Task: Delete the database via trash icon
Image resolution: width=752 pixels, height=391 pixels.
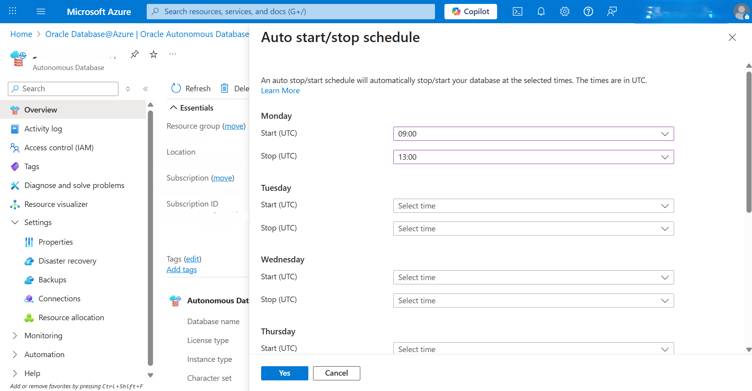Action: coord(224,88)
